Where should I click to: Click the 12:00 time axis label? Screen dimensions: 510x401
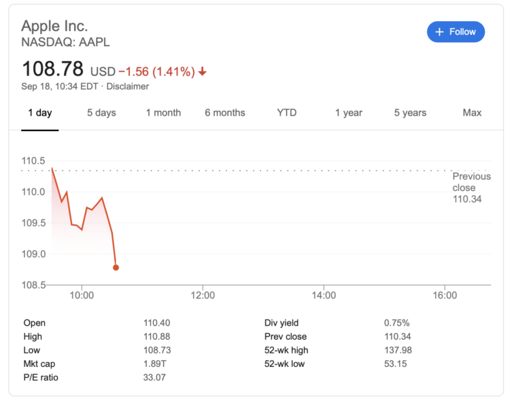point(203,296)
